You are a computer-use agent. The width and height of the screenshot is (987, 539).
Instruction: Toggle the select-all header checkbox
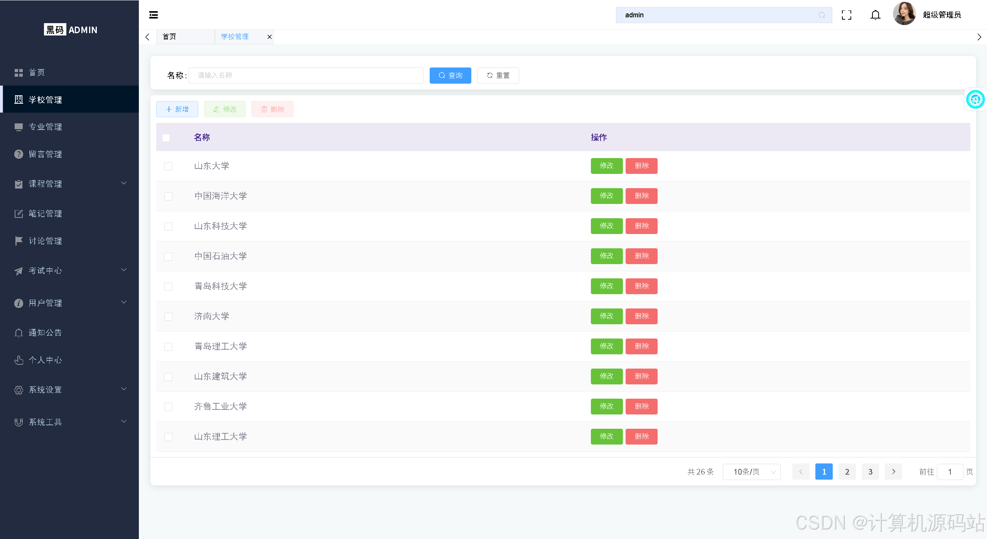tap(166, 138)
